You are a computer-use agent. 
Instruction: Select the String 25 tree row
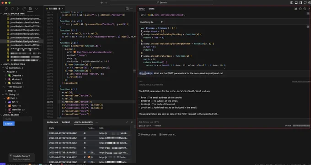coord(21,94)
